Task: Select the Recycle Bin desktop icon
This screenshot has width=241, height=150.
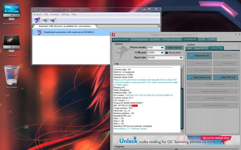Action: [x=12, y=77]
